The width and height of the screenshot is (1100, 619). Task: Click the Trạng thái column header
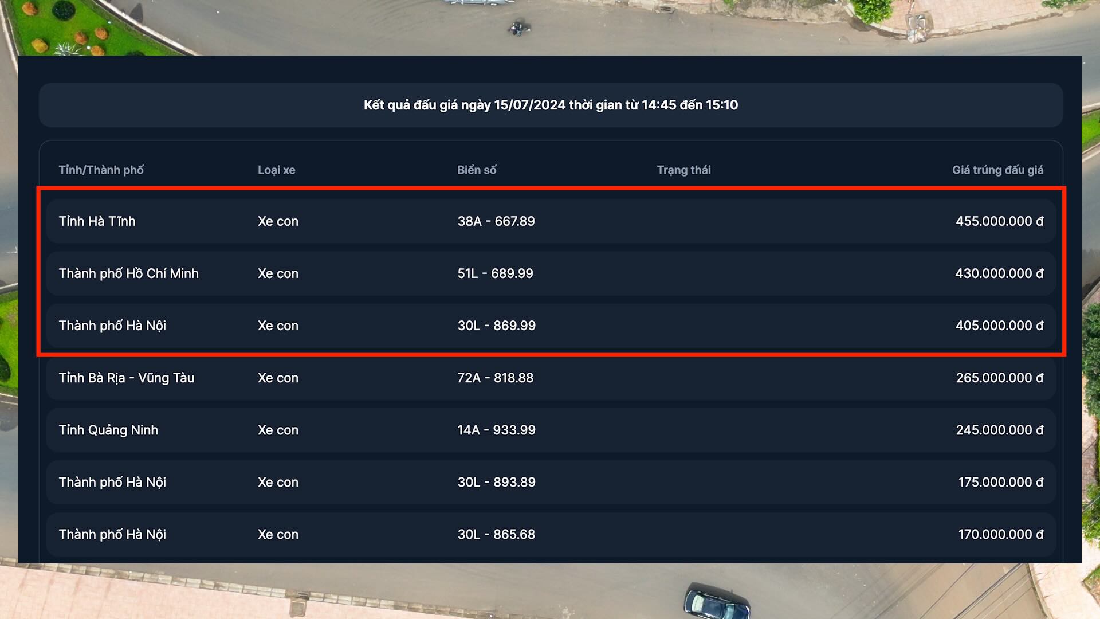click(x=683, y=170)
